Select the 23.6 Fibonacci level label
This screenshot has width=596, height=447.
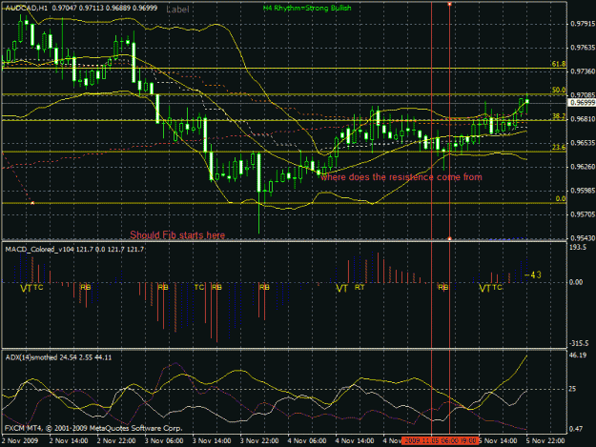point(559,148)
